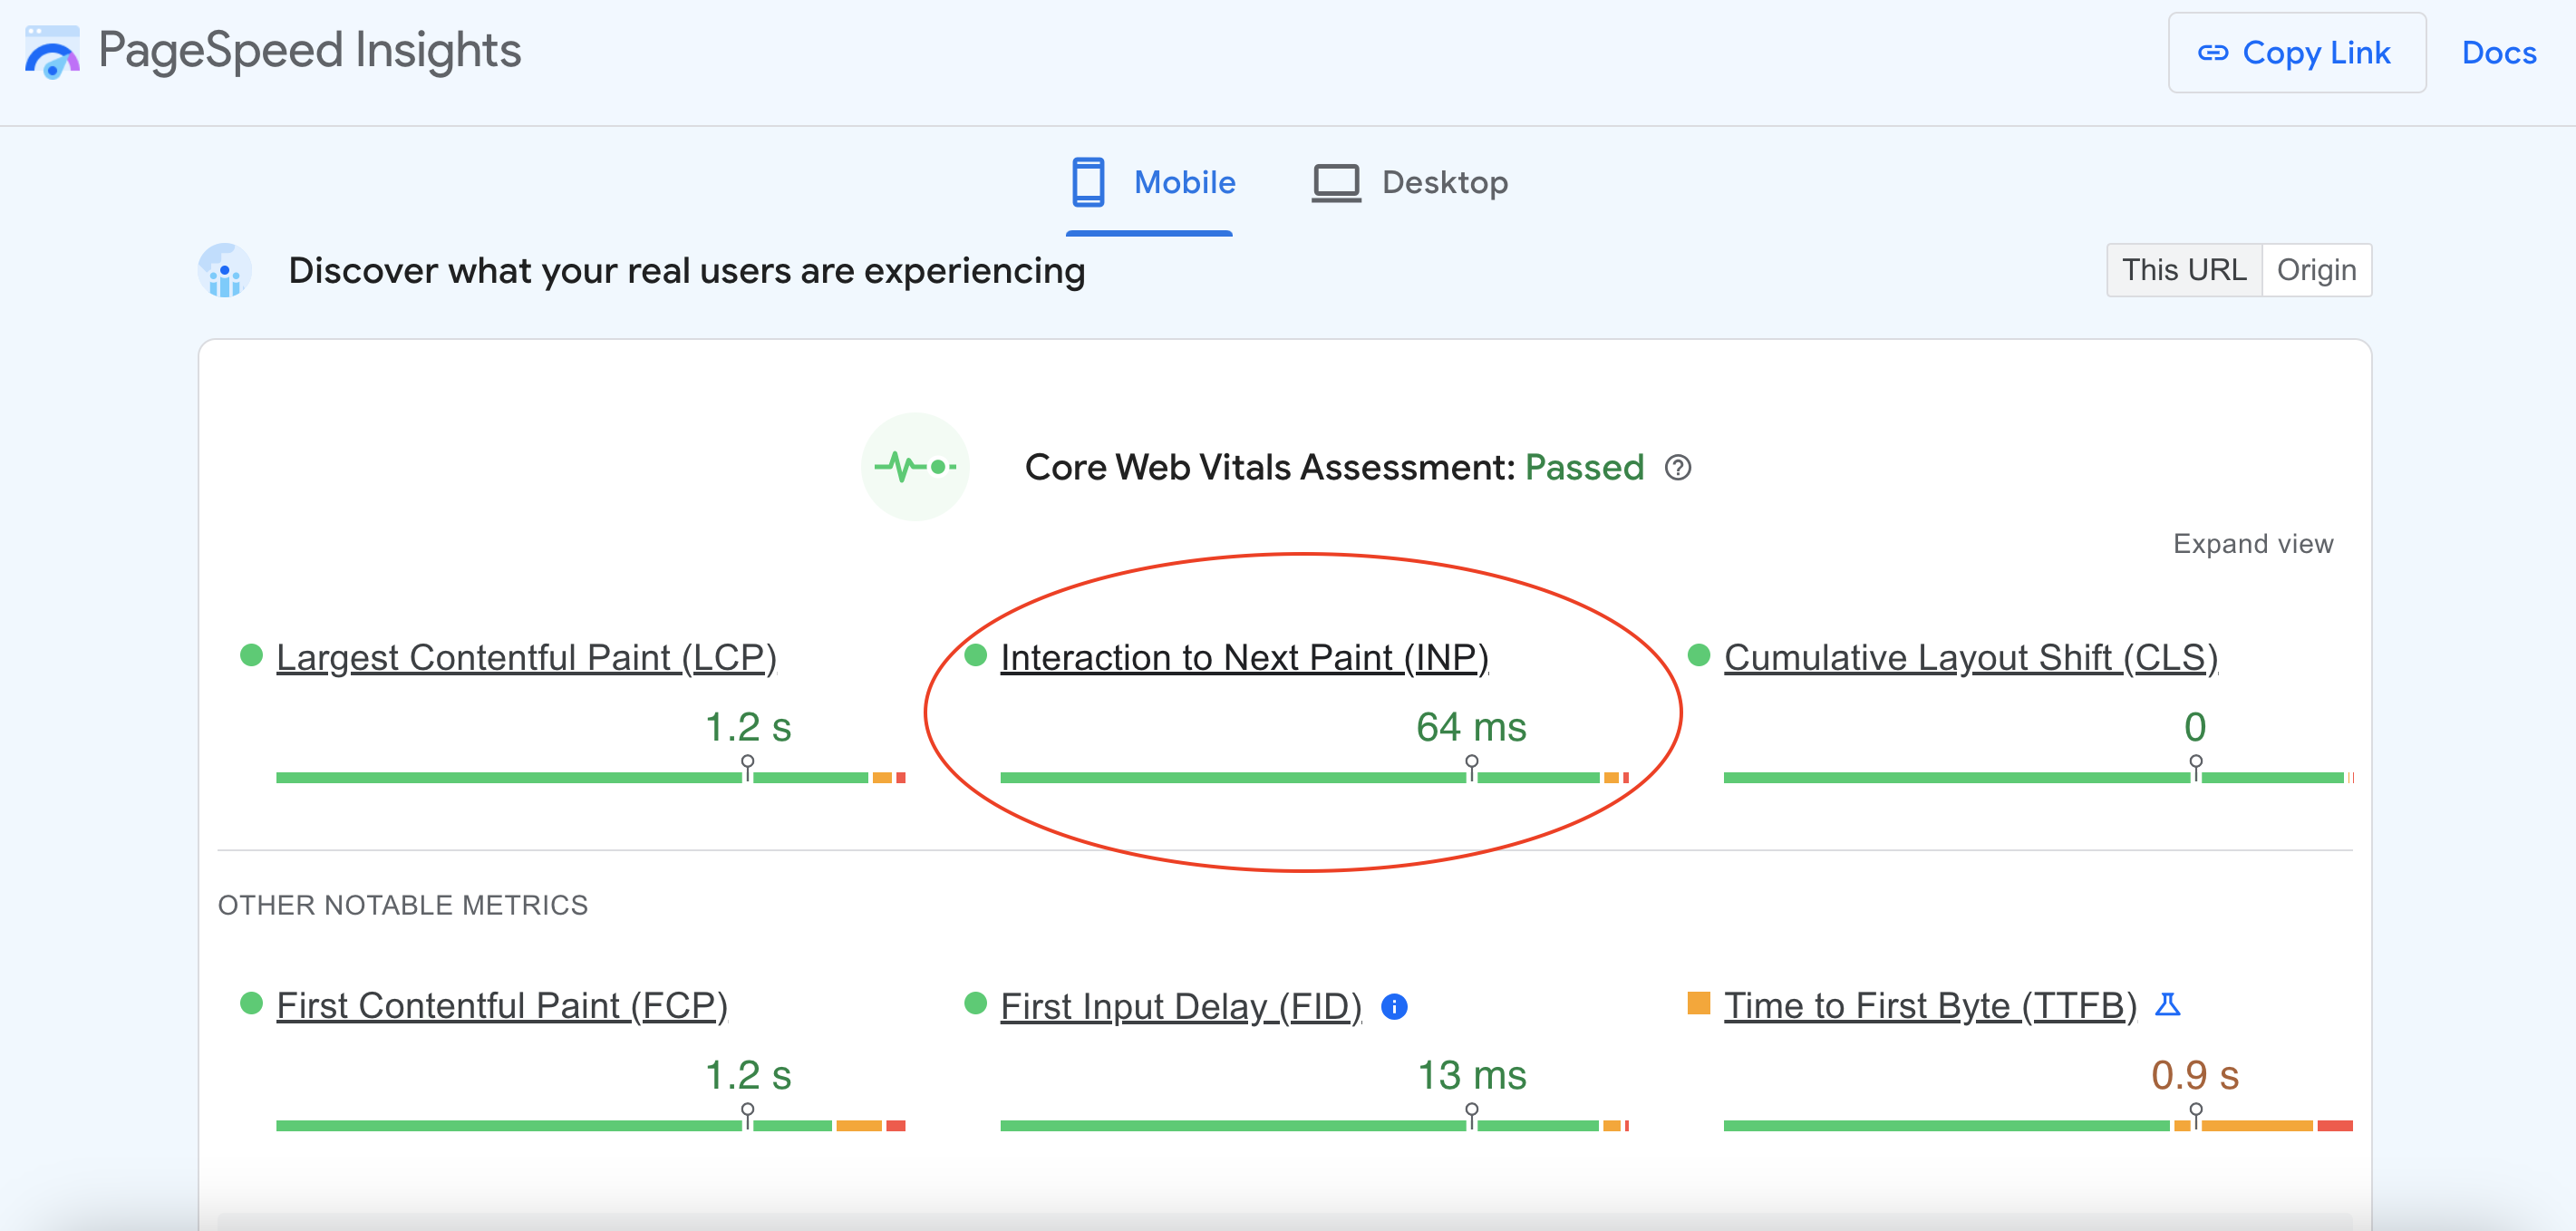
Task: Click the orange square beside TTFB
Action: tap(1699, 1003)
